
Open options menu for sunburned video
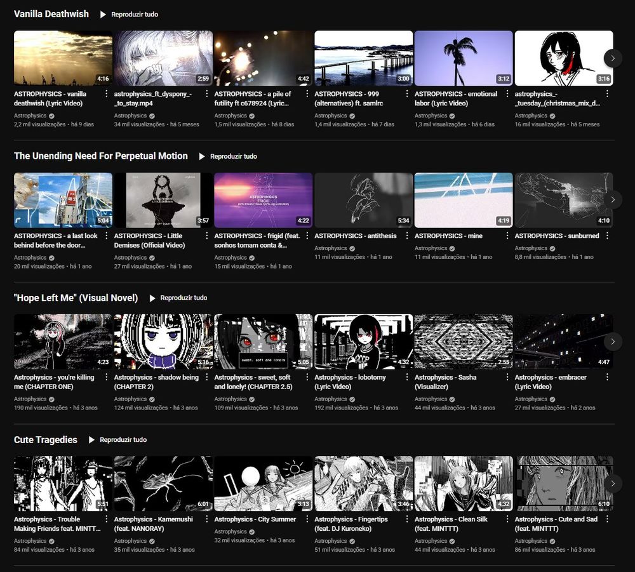coord(607,236)
